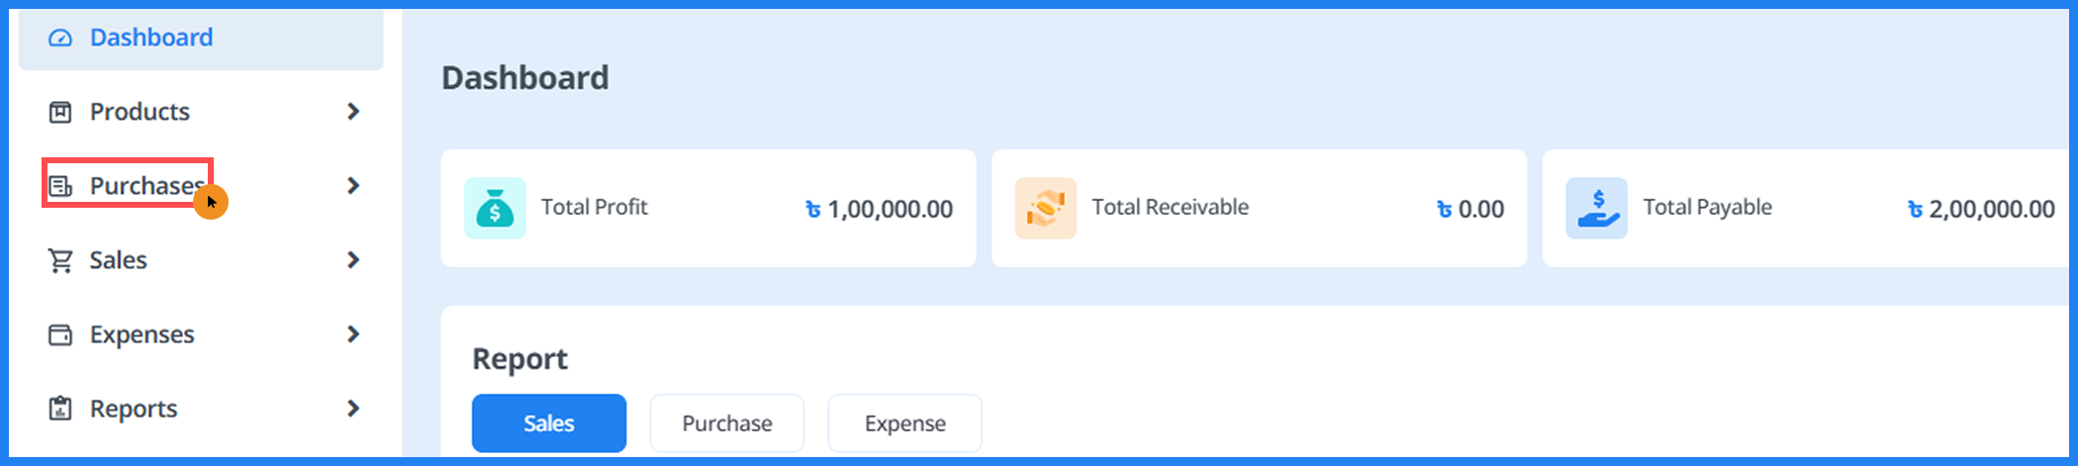Expand the Reports submenu chevron

click(353, 409)
